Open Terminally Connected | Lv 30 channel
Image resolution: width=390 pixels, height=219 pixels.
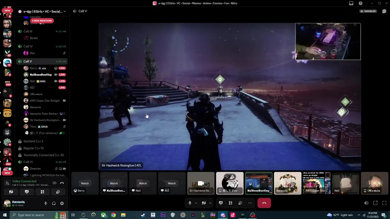(42, 155)
